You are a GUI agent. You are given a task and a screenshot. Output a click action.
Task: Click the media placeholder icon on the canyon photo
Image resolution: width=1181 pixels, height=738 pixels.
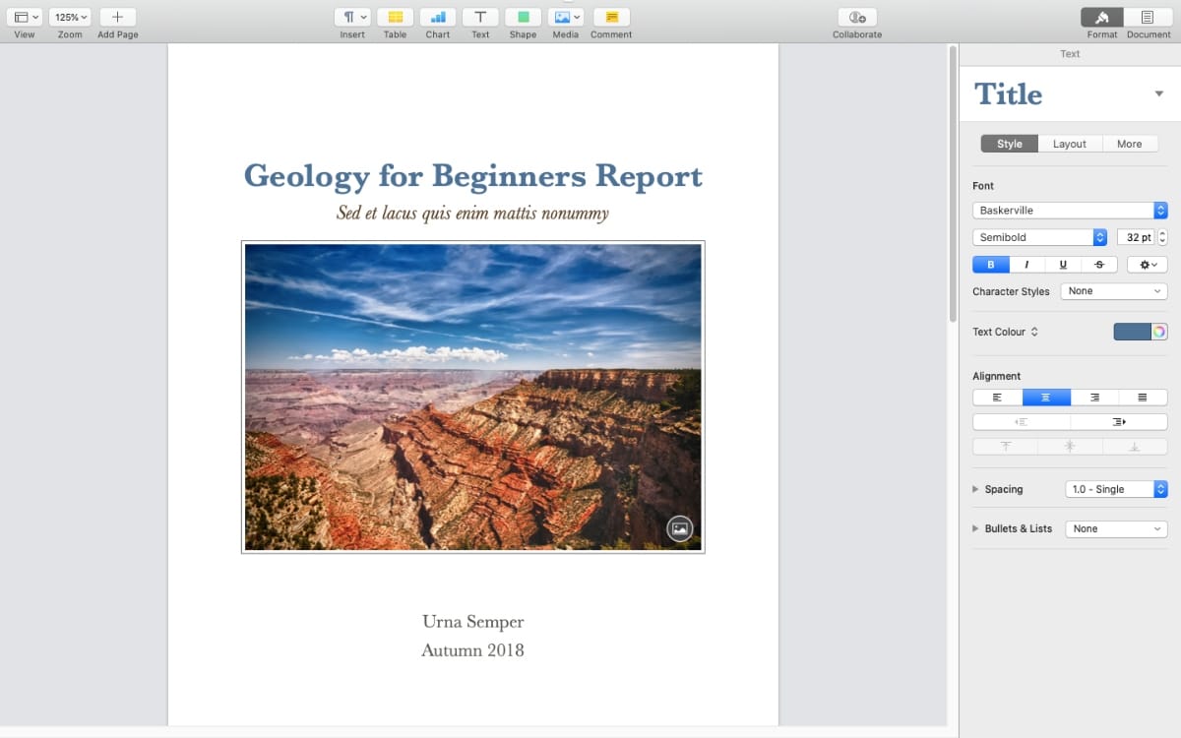(679, 527)
